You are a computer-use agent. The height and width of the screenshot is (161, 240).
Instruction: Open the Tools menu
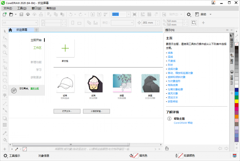coord(22,8)
